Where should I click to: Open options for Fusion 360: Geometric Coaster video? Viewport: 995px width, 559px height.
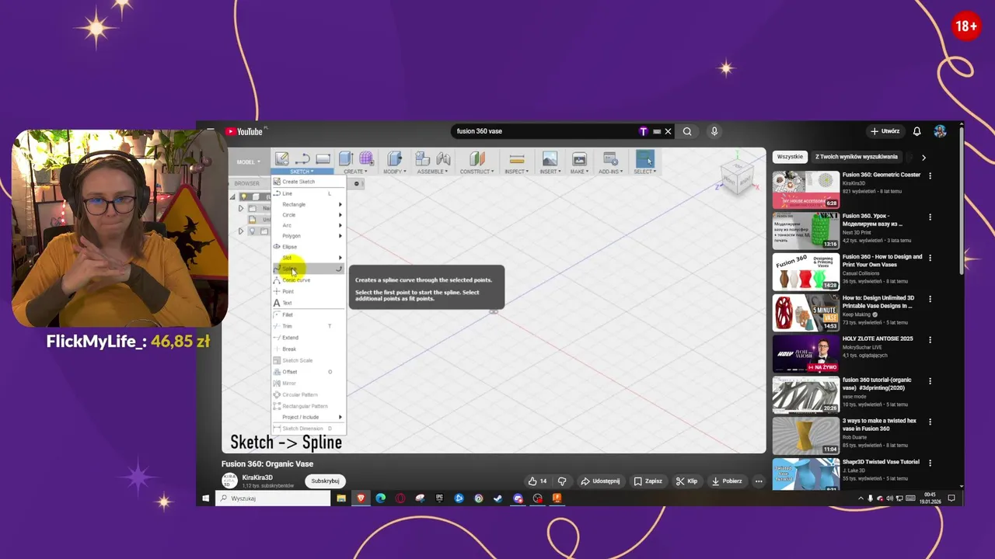pos(930,175)
